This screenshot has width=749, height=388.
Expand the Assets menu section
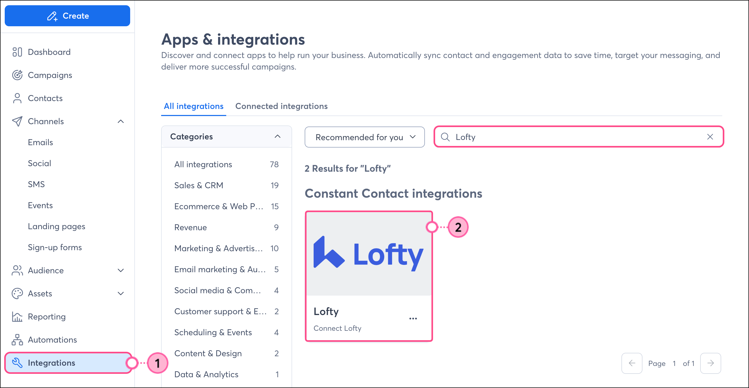coord(121,293)
